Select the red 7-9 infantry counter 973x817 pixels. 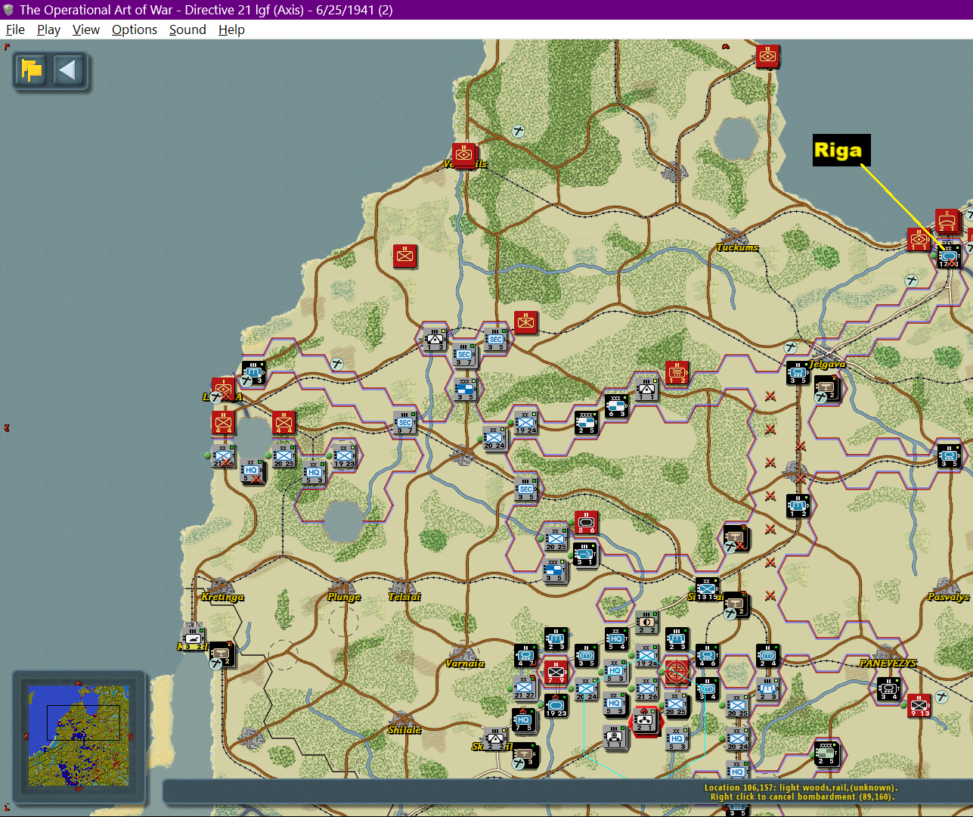(556, 673)
